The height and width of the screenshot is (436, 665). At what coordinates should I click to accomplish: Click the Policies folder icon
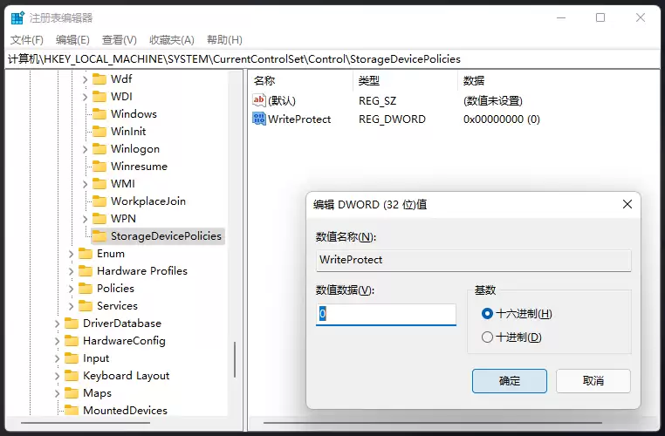(86, 289)
